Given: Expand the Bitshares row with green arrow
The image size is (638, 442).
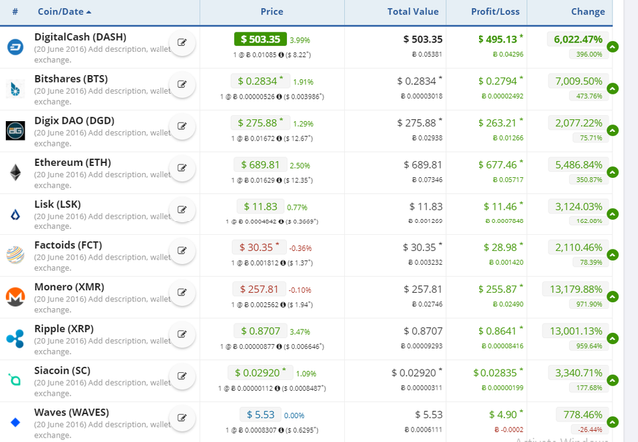Looking at the screenshot, I should [612, 88].
